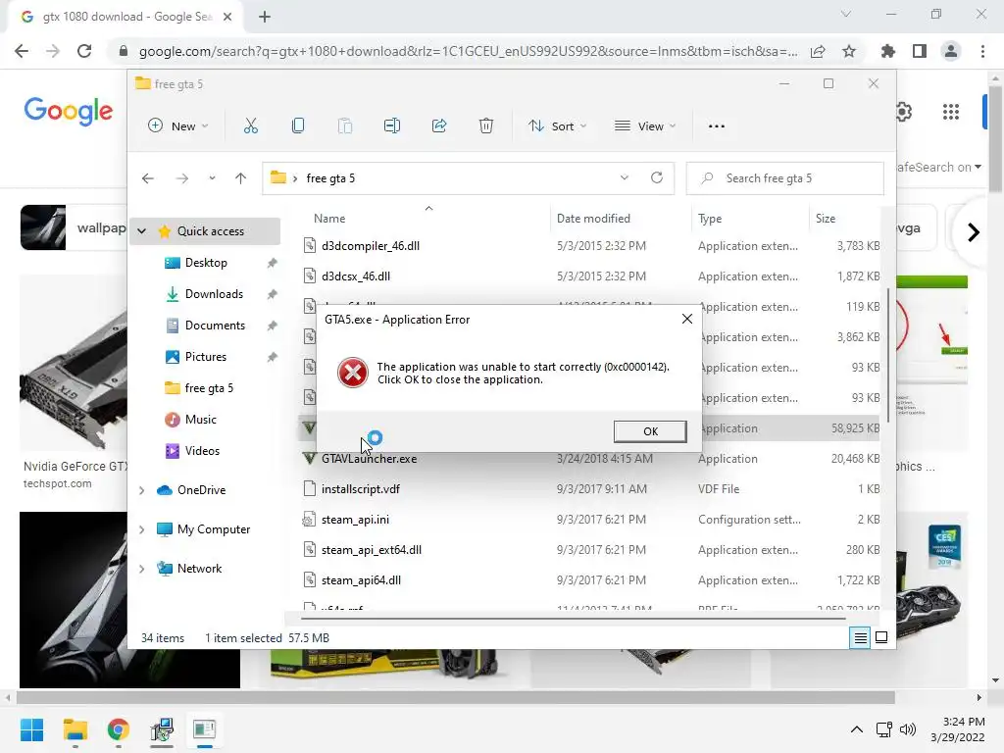Image resolution: width=1004 pixels, height=753 pixels.
Task: Click OK in the GTA5.exe error dialog
Action: (650, 431)
